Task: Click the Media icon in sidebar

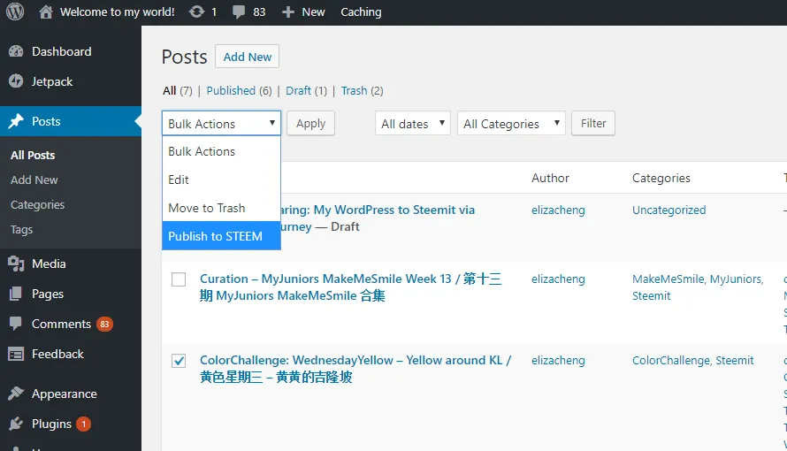Action: (x=16, y=264)
